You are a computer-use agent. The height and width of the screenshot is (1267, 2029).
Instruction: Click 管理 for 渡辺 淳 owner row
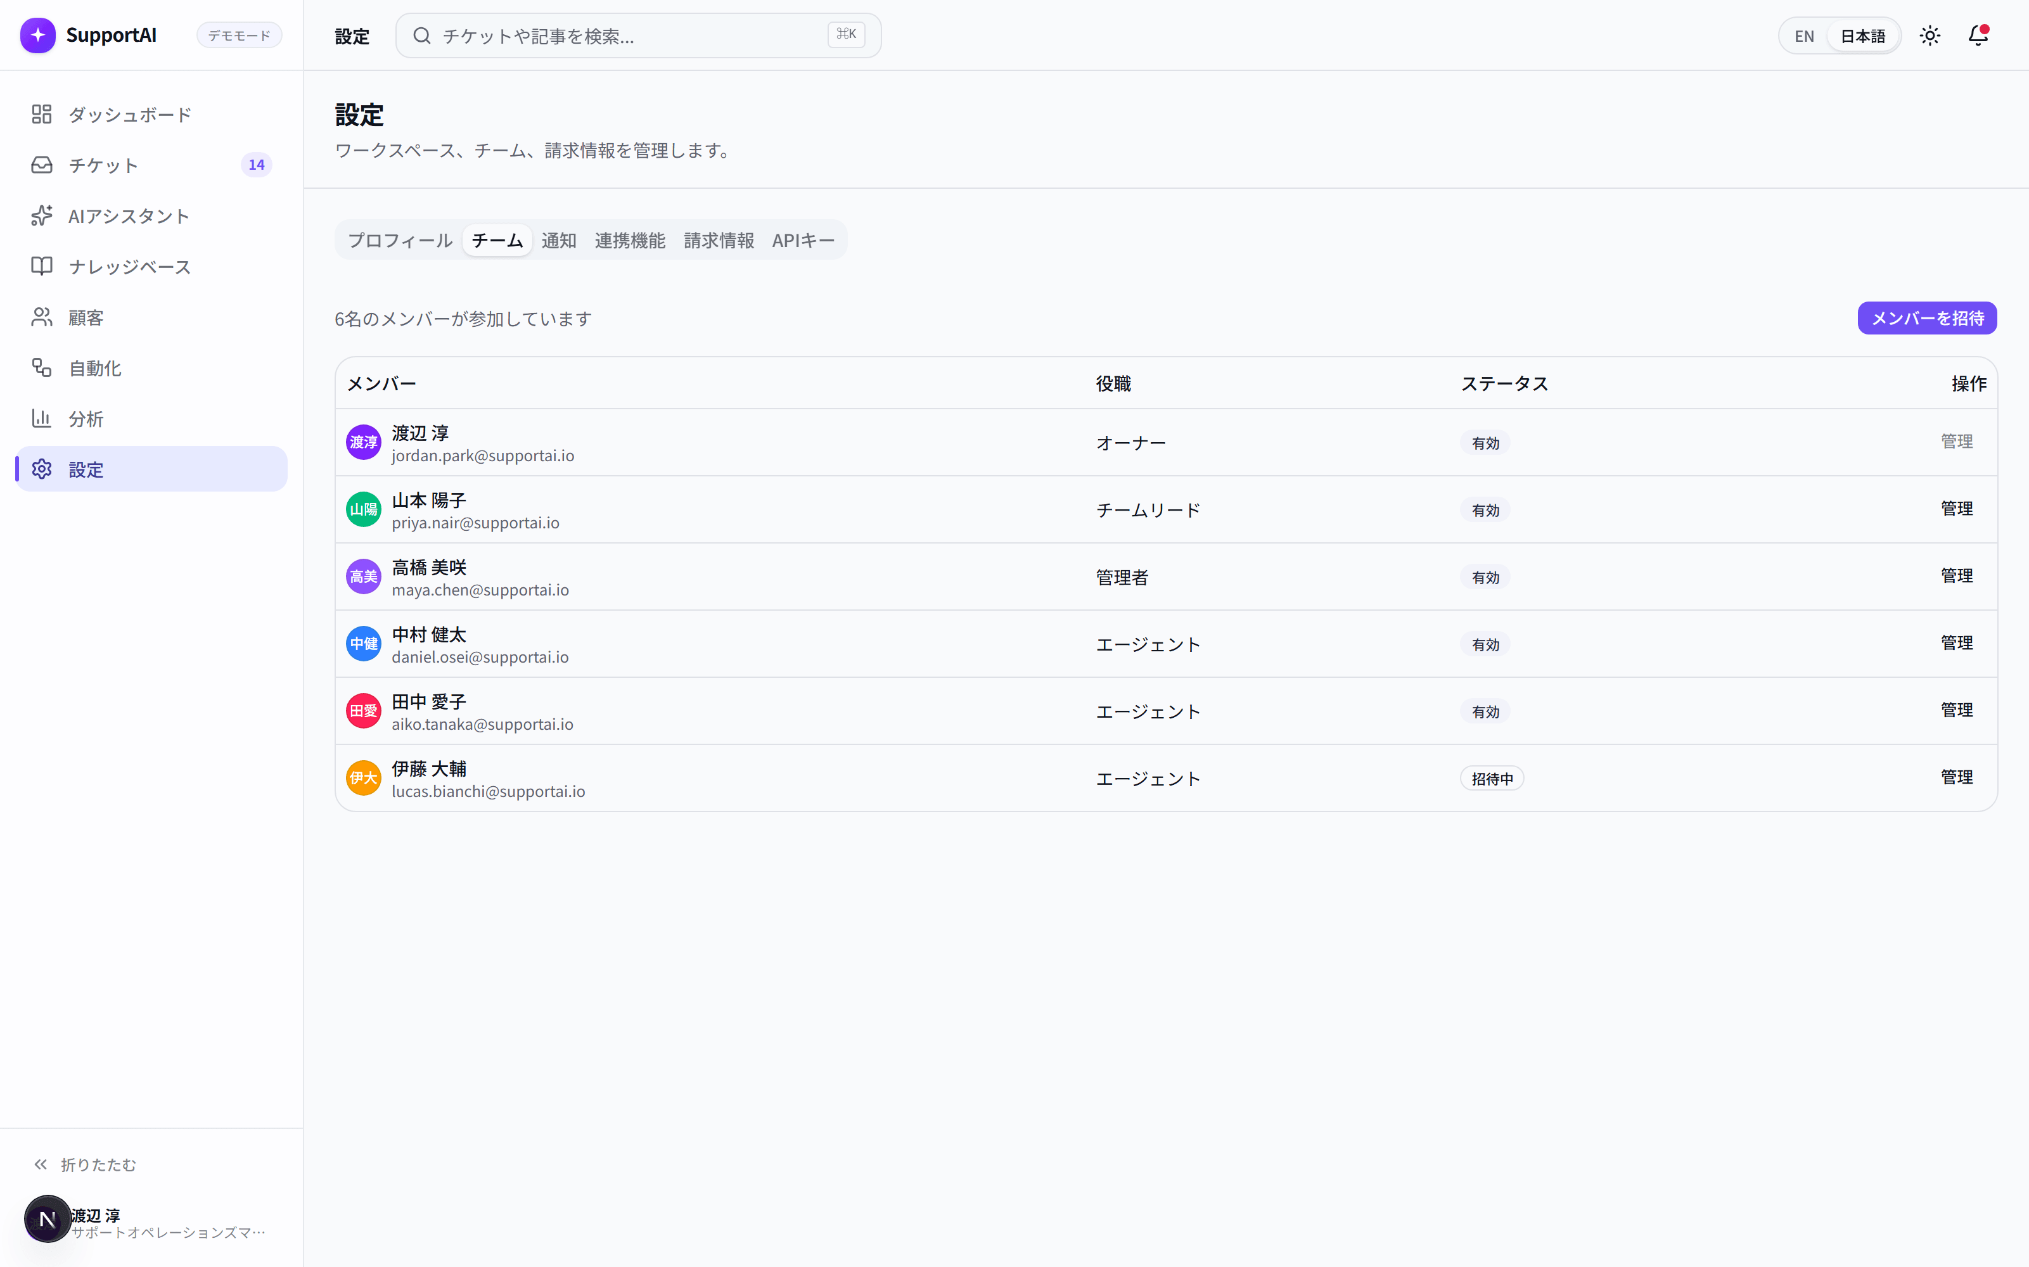1957,442
